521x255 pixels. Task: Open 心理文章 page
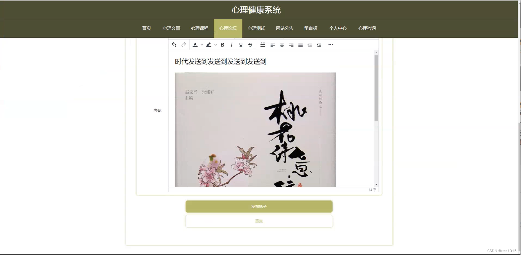(x=171, y=28)
